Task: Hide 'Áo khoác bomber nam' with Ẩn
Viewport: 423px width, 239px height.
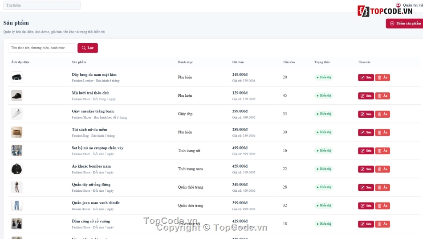Action: 382,169
